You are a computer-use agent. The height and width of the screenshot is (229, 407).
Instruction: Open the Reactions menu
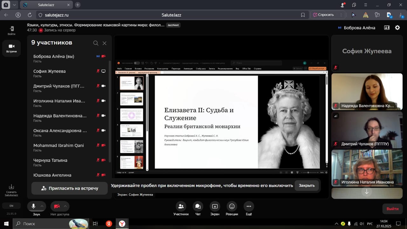tap(232, 206)
